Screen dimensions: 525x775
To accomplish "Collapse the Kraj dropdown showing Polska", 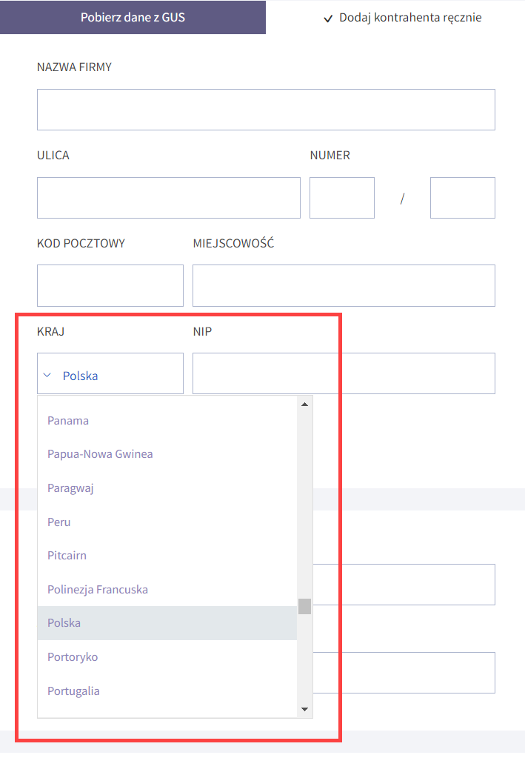I will [110, 373].
